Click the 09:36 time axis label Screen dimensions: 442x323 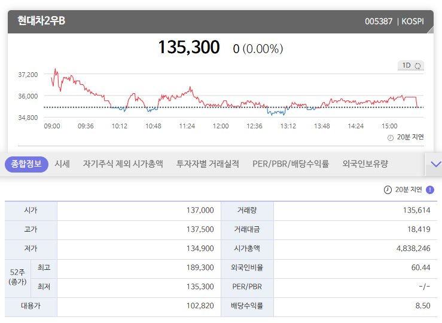[86, 126]
